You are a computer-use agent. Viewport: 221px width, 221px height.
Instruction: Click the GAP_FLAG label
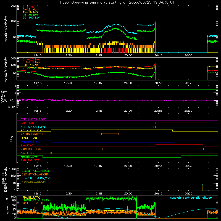point(27,123)
